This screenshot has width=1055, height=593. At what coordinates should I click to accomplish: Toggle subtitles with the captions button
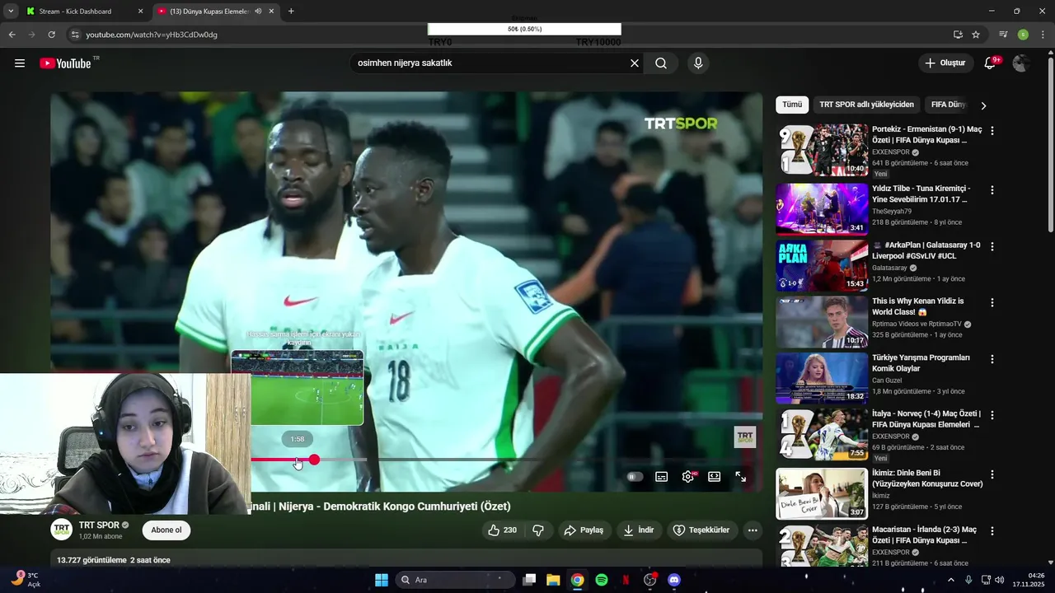click(661, 477)
